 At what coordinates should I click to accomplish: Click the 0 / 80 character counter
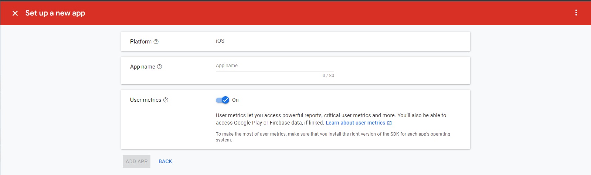point(328,76)
